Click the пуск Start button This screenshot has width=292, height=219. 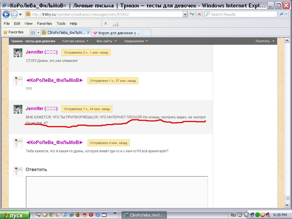click(x=15, y=215)
